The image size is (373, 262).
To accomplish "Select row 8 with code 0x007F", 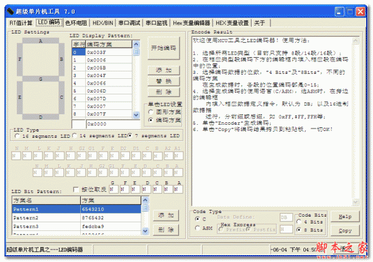I will (102, 114).
